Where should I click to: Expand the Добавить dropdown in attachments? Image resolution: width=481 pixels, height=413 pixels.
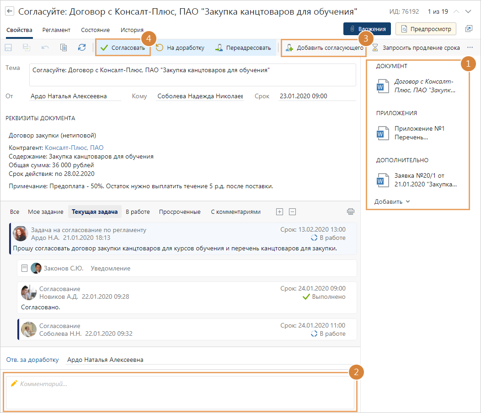392,201
